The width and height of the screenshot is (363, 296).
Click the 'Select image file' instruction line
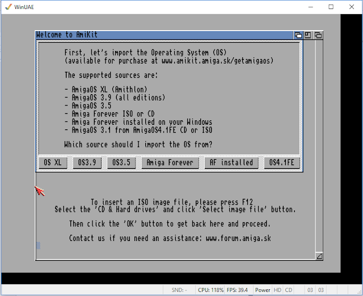pos(175,209)
